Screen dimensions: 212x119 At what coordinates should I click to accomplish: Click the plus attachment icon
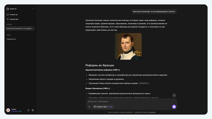89,107
